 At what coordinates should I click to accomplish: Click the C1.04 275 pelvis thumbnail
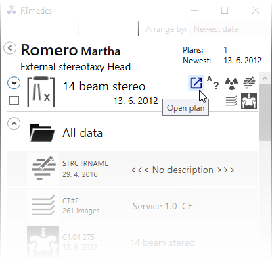pyautogui.click(x=43, y=242)
